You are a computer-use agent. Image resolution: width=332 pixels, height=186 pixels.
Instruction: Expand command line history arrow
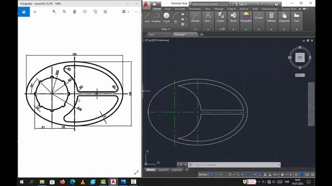click(x=279, y=165)
